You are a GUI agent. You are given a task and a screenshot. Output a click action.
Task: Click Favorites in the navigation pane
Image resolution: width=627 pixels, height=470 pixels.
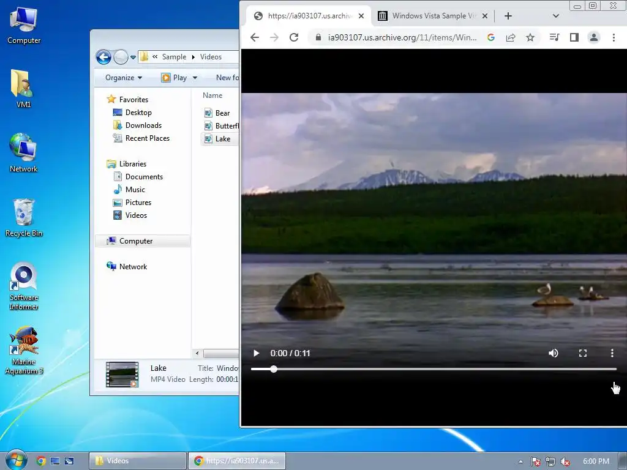[127, 100]
